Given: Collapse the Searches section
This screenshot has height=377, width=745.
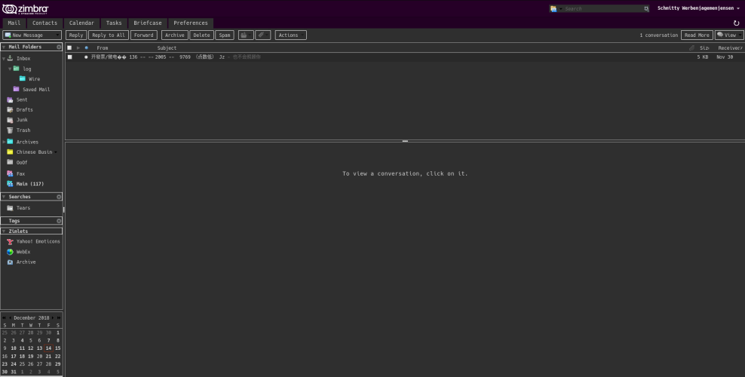Looking at the screenshot, I should pos(4,197).
